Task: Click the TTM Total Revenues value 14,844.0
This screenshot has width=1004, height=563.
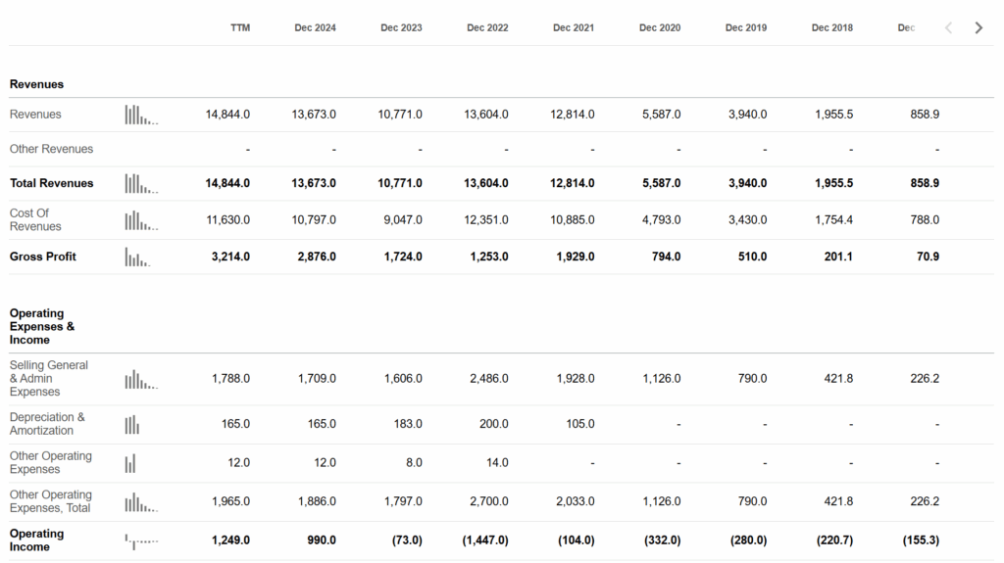Action: click(x=227, y=184)
